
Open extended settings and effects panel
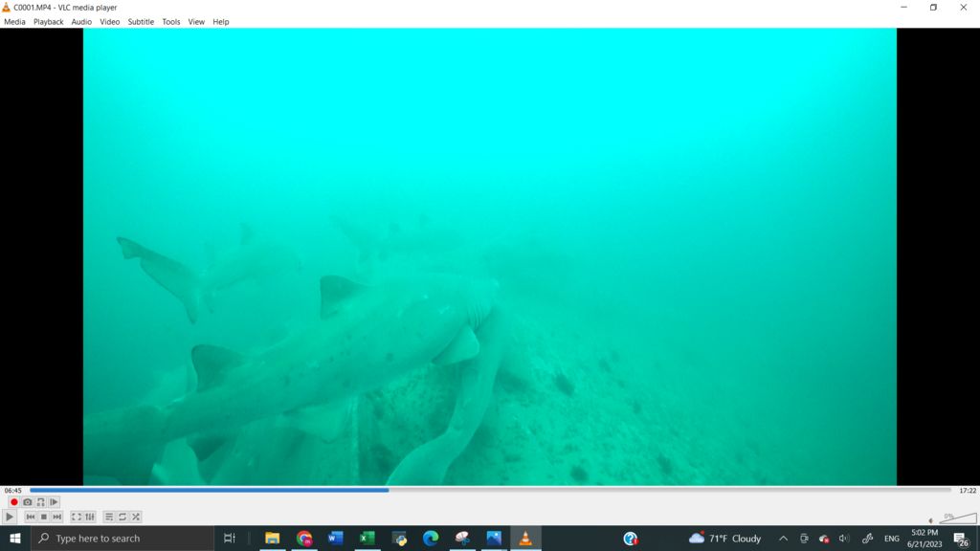pos(90,517)
